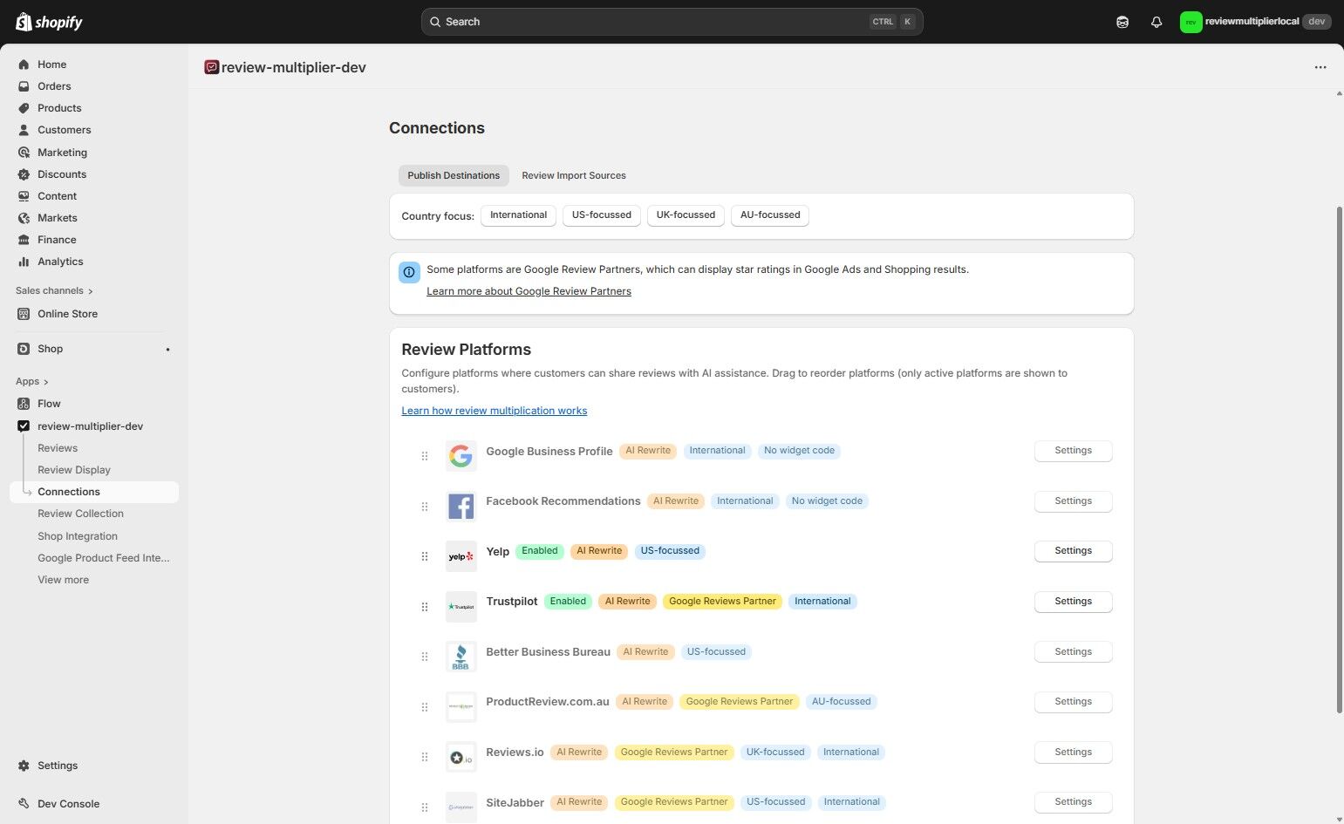The width and height of the screenshot is (1344, 824).
Task: Open the three-dot more actions menu
Action: coord(1320,67)
